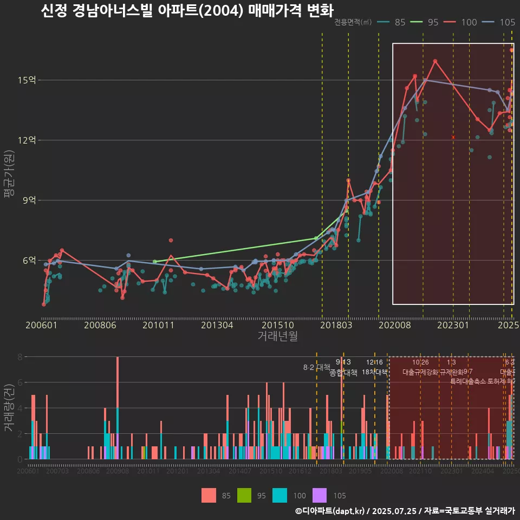Viewport: 520px width, 520px height.
Task: Click the '평균가(원)' axis title
Action: [x=9, y=174]
